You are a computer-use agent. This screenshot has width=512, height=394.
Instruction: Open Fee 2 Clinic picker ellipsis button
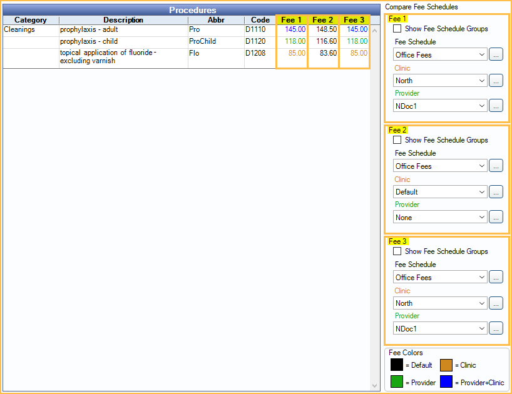click(496, 191)
